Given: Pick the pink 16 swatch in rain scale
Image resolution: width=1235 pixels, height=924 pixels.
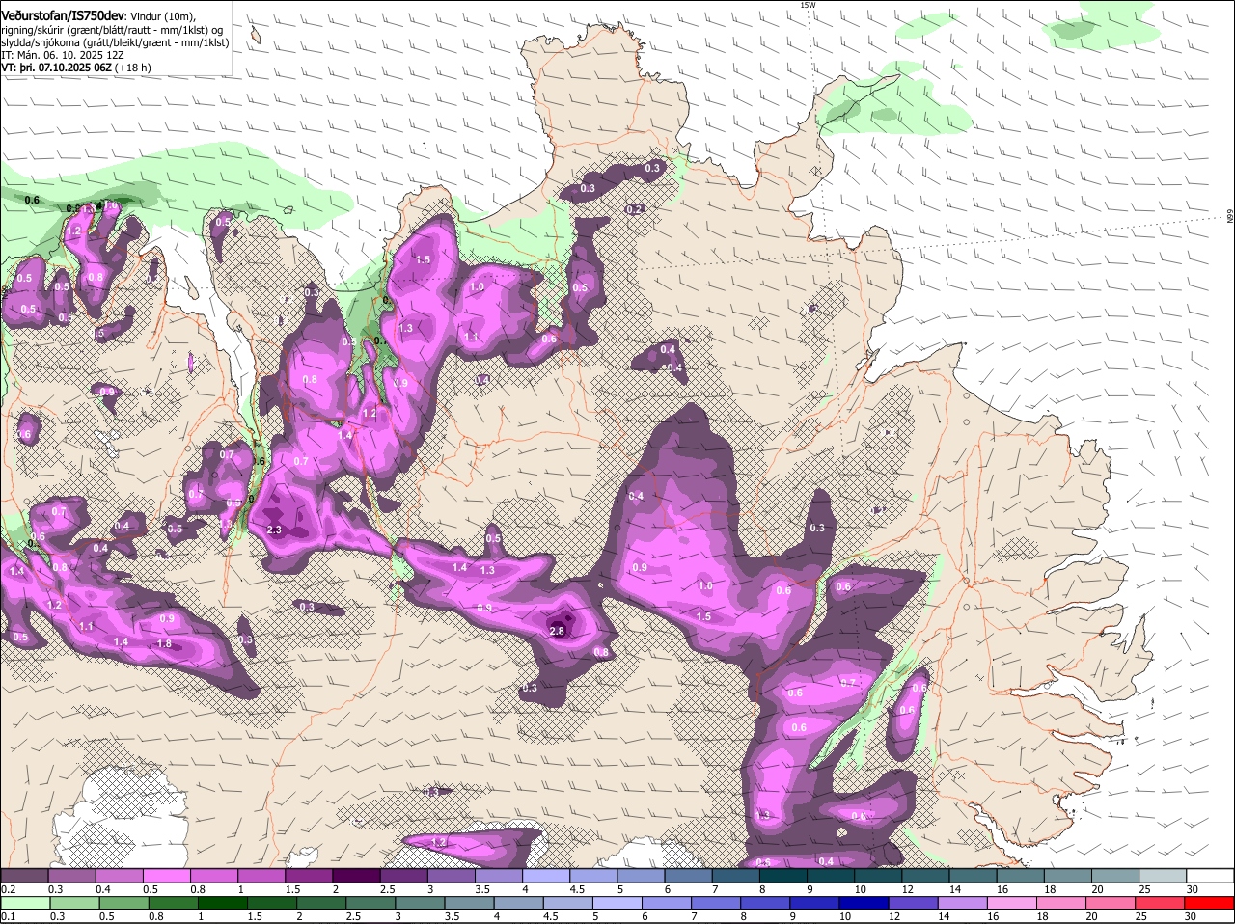Looking at the screenshot, I should pyautogui.click(x=1012, y=904).
